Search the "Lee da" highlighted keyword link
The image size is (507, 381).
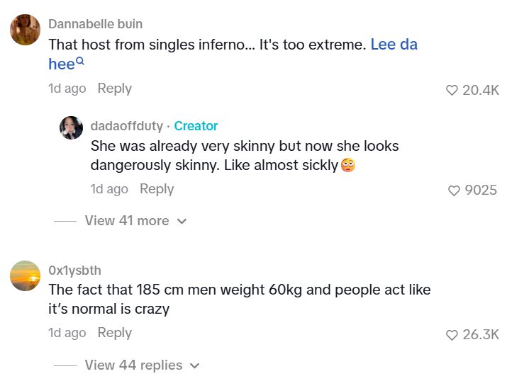394,45
